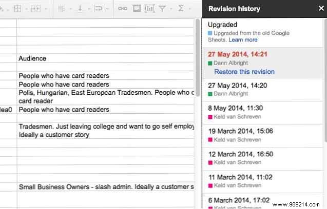Expand the functions dropdown arrow
Viewport: 327px width, 209px height.
coord(189,9)
